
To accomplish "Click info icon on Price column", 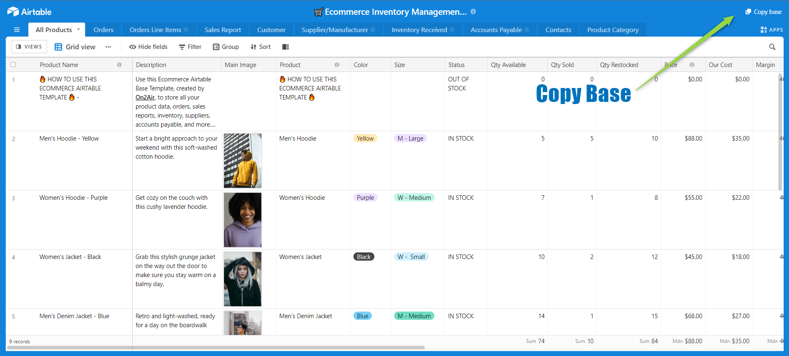I will coord(692,65).
